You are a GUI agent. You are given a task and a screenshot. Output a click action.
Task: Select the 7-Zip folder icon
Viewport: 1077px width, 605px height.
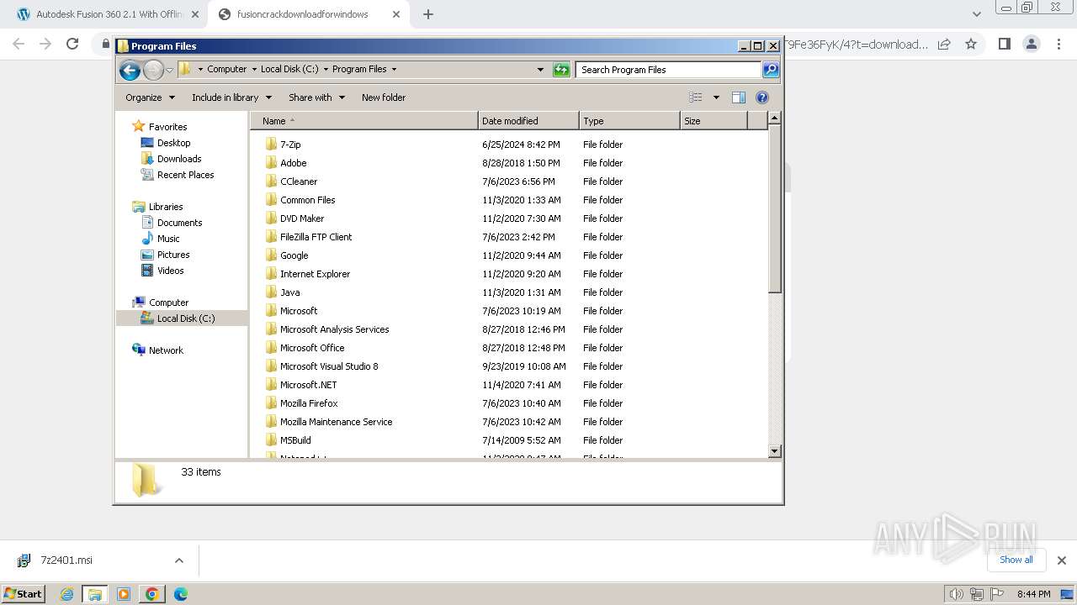[x=271, y=144]
